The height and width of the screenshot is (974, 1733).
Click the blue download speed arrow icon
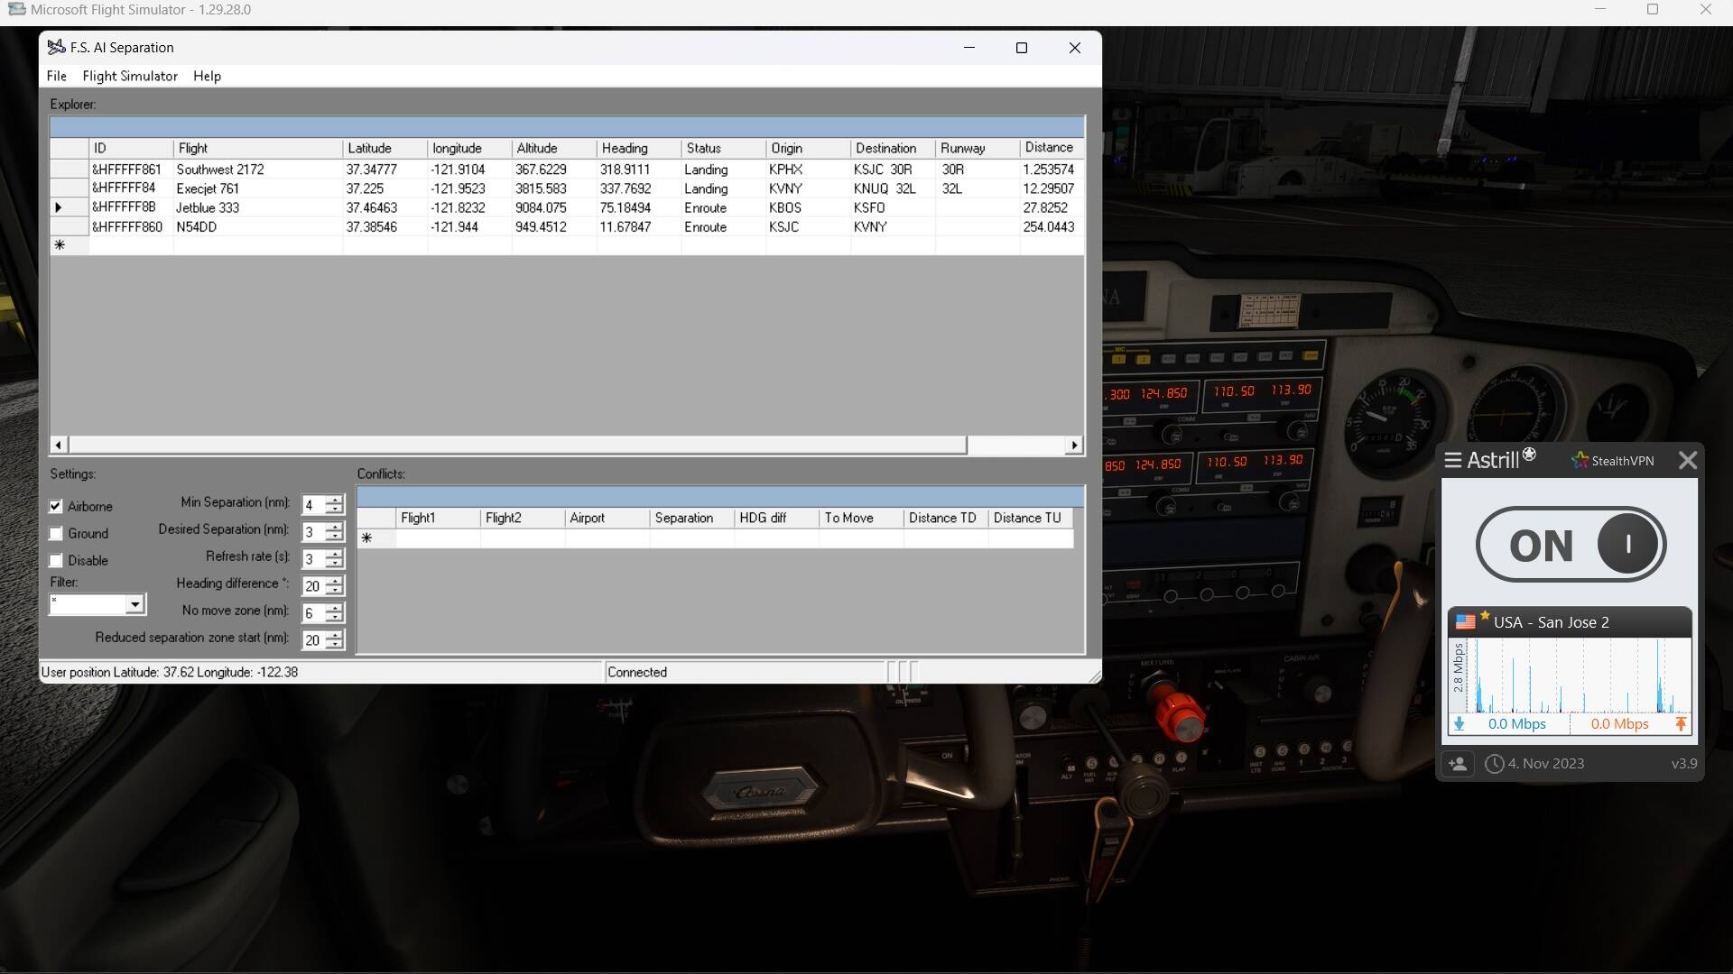(x=1459, y=724)
